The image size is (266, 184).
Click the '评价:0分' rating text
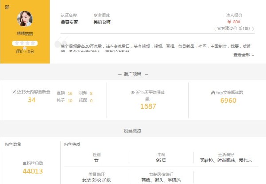(x=25, y=51)
